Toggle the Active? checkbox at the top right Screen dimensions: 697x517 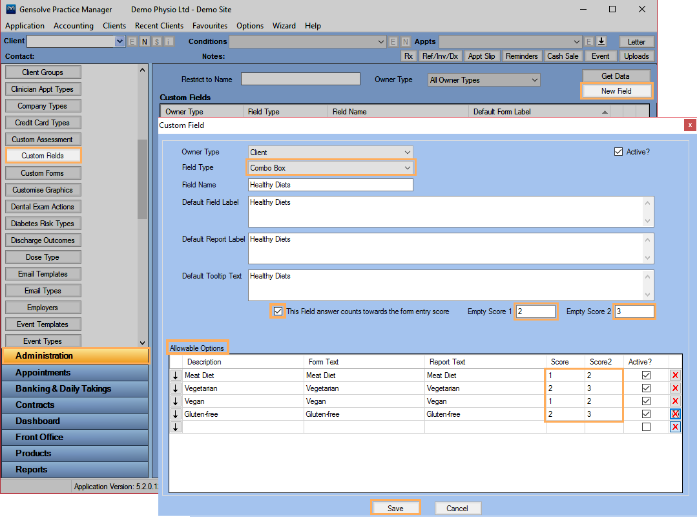click(x=618, y=151)
